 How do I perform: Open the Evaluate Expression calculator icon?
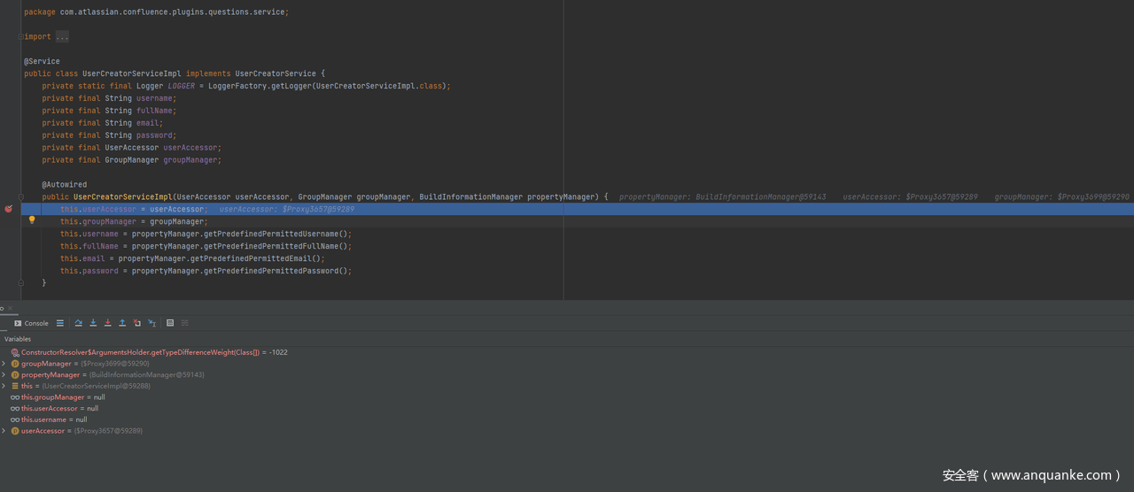pos(170,323)
